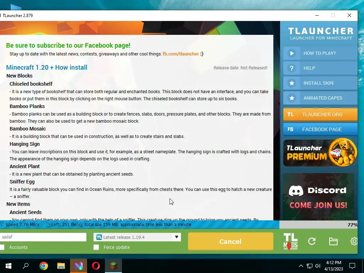Open the Minecraft 1.20 + How install link
The image size is (364, 273).
47,67
